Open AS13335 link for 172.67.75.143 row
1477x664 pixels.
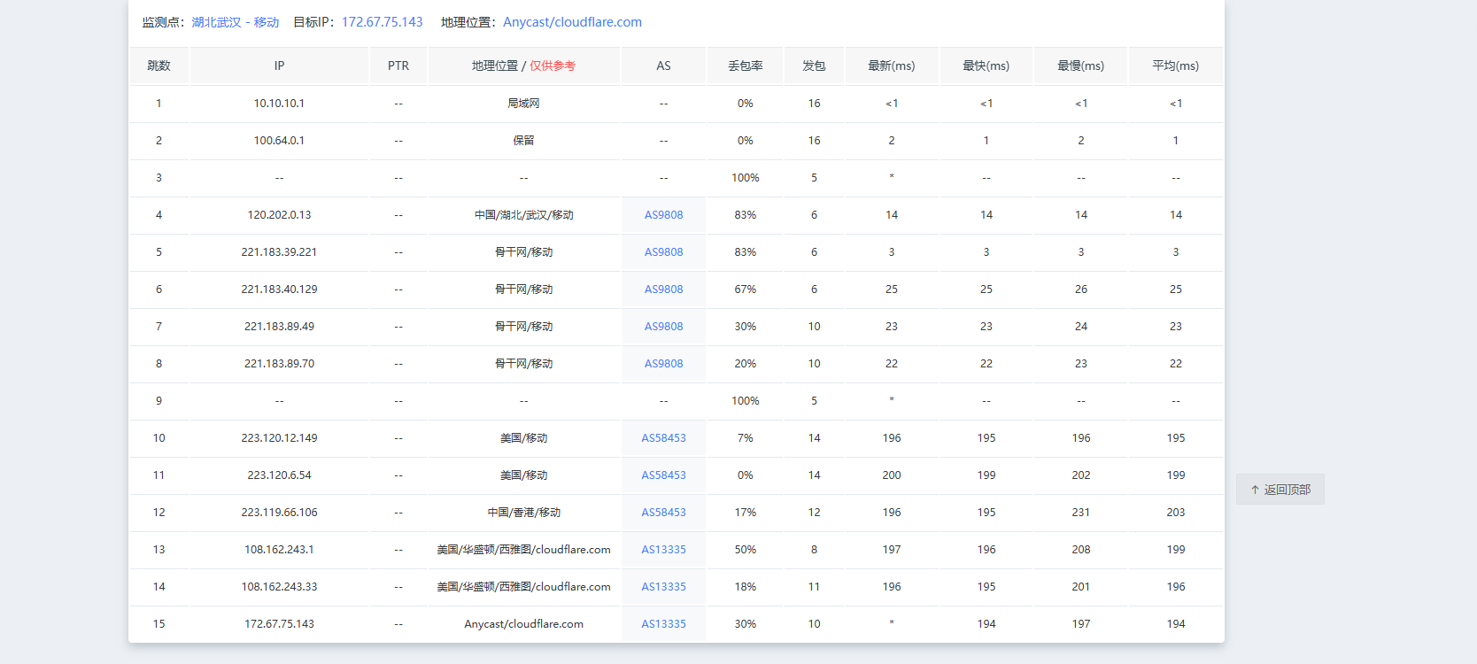pos(664,624)
